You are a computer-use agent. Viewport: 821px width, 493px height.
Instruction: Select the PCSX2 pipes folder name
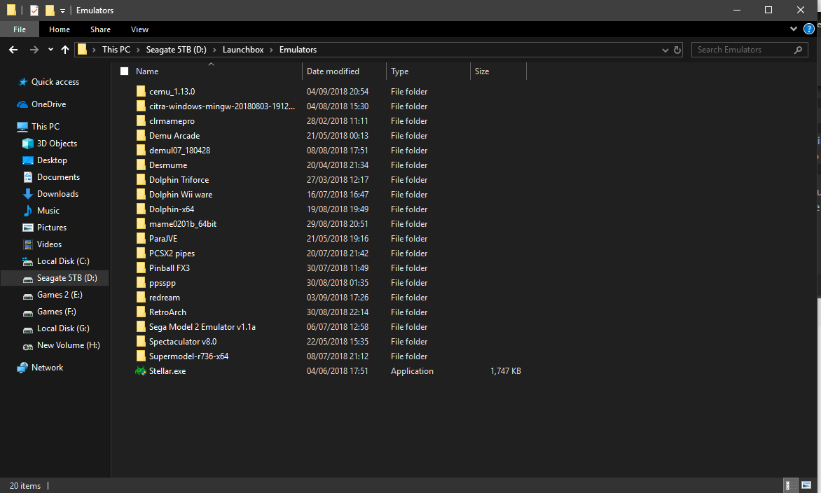(172, 254)
